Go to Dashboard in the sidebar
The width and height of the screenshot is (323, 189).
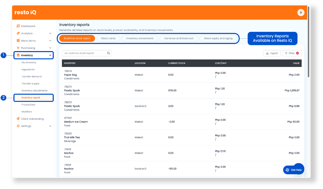tap(28, 26)
